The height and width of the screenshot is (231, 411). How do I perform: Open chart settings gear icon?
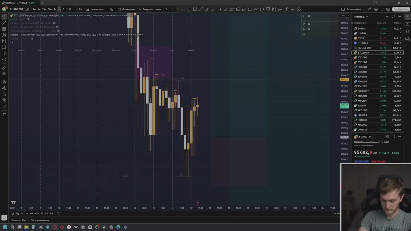coord(376,9)
